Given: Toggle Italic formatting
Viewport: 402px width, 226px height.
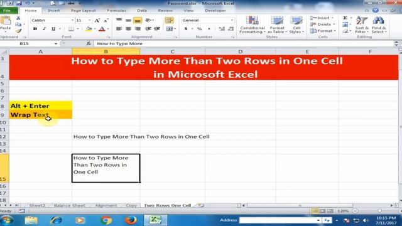Looking at the screenshot, I should (44, 29).
